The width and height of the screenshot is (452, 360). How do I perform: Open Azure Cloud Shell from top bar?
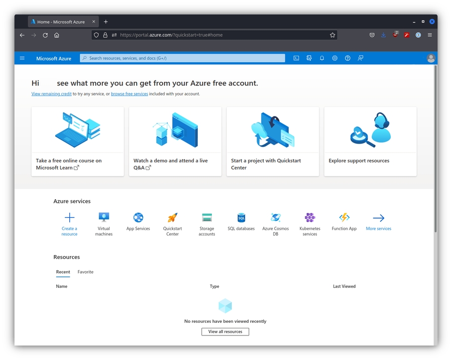click(296, 58)
